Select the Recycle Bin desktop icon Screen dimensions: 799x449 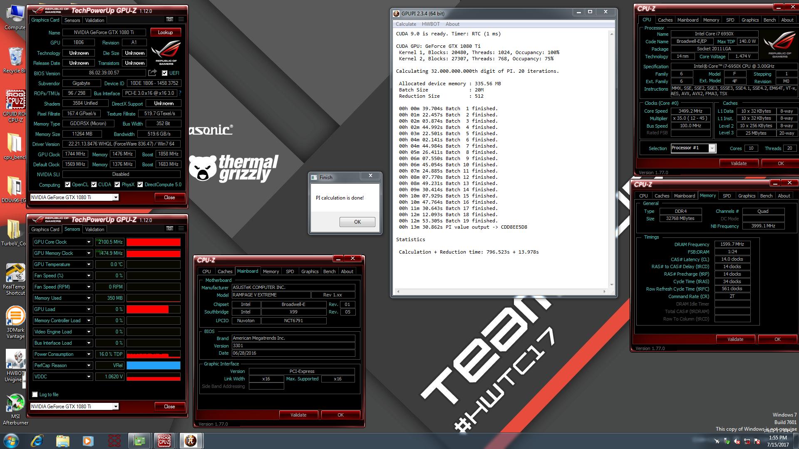(15, 60)
